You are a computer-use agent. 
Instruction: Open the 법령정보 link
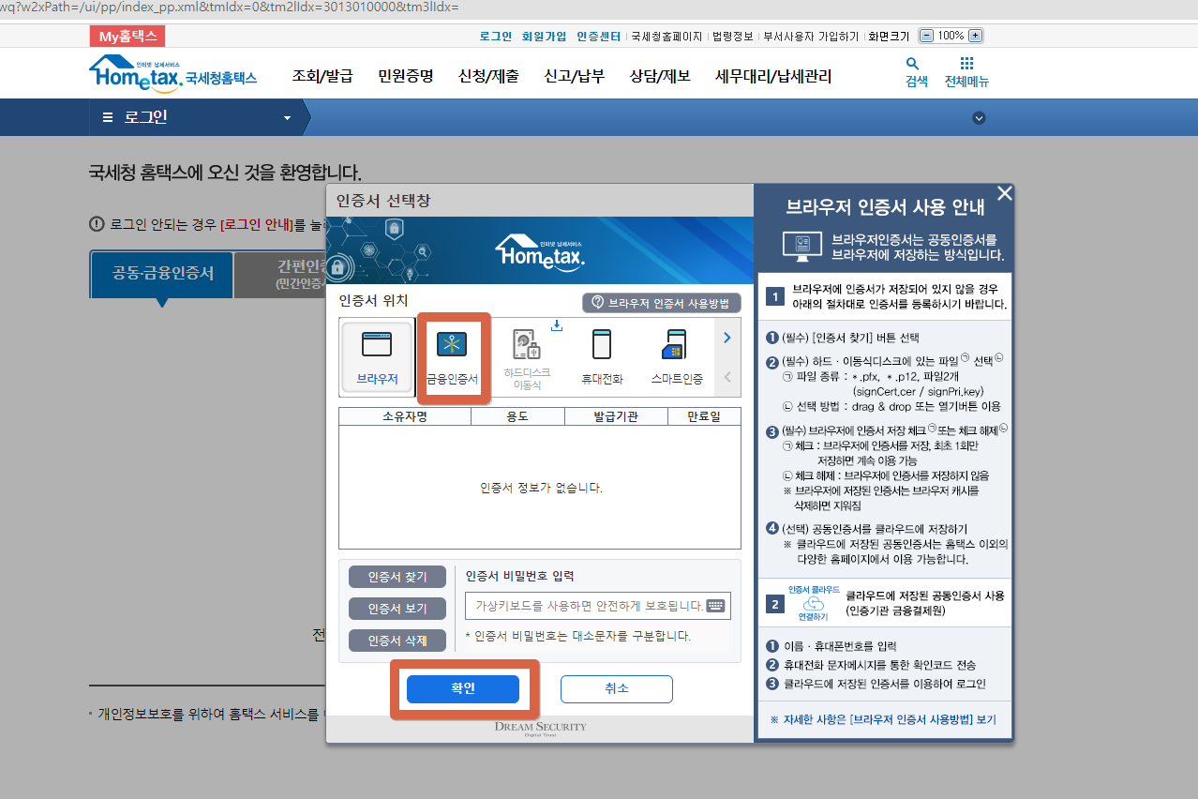pyautogui.click(x=733, y=37)
